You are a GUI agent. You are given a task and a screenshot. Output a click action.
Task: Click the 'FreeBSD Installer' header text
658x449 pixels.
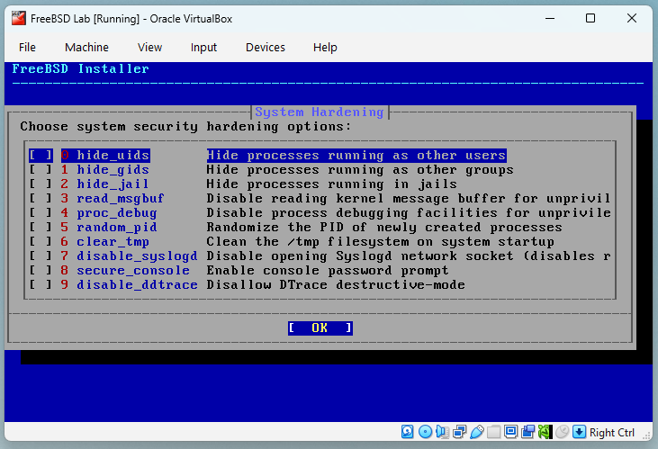pyautogui.click(x=80, y=68)
